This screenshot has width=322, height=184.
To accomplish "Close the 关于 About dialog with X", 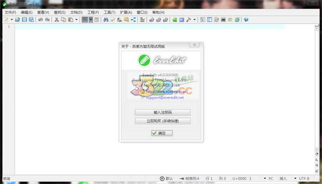I will [194, 45].
